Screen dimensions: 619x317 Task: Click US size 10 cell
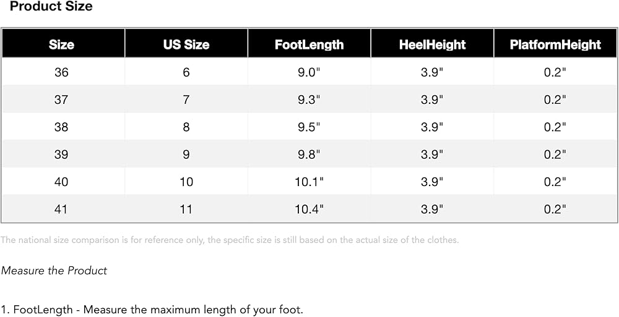click(x=186, y=182)
